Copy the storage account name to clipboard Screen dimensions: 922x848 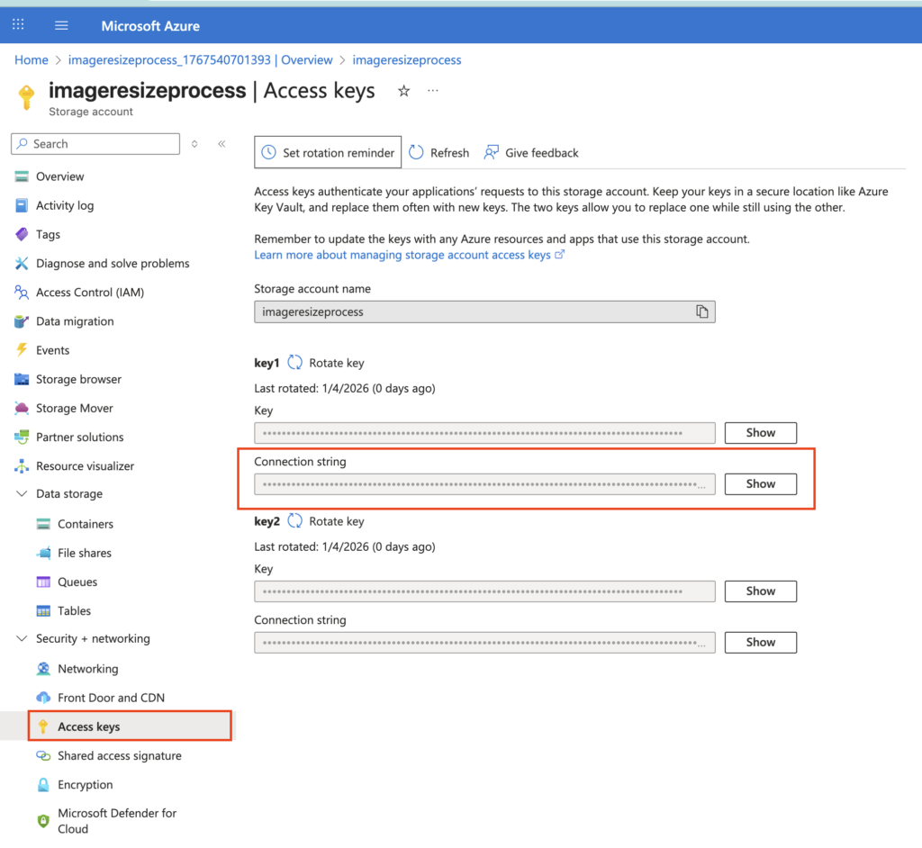(x=701, y=311)
